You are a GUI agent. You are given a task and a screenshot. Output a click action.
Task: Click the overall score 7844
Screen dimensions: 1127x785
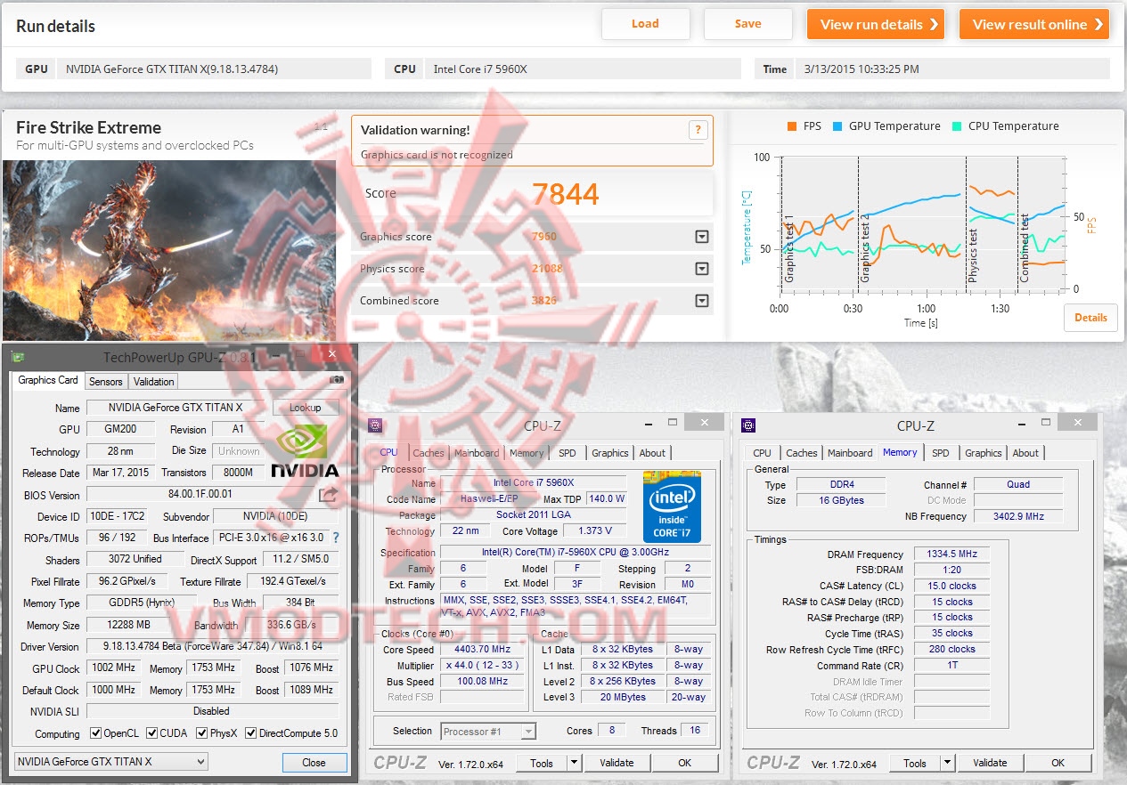pyautogui.click(x=566, y=193)
